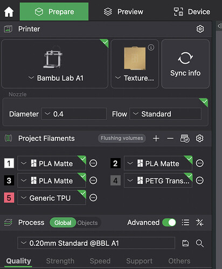
Task: Open more options for filament 2
Action: 200,163
